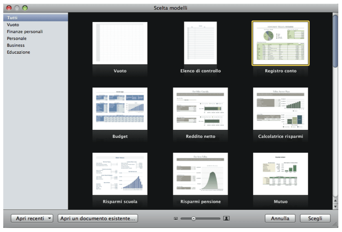Screen dimensions: 342x232
Task: Click Apri un documento esistente button
Action: 97,219
